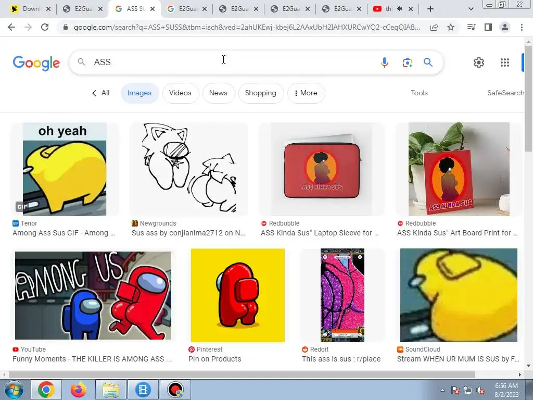The height and width of the screenshot is (400, 533).
Task: Open Firefox from the taskbar
Action: 78,390
